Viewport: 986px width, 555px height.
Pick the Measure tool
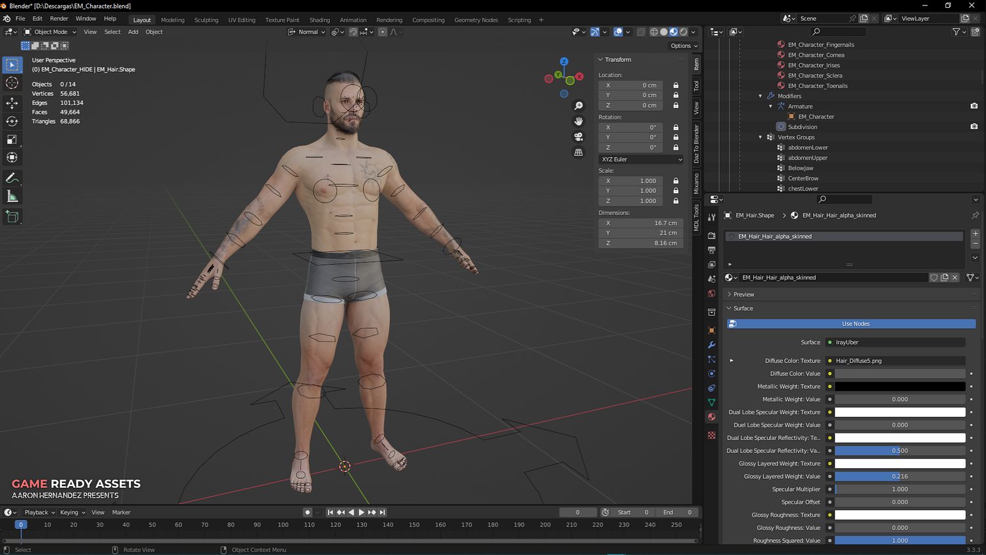[12, 196]
